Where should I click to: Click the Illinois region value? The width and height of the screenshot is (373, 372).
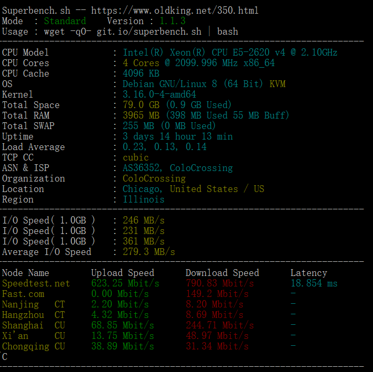pyautogui.click(x=143, y=199)
